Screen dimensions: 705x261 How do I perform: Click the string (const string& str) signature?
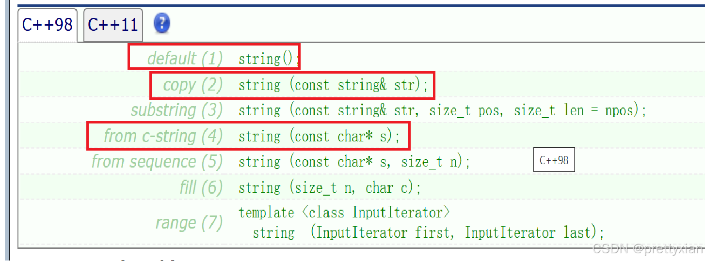334,85
